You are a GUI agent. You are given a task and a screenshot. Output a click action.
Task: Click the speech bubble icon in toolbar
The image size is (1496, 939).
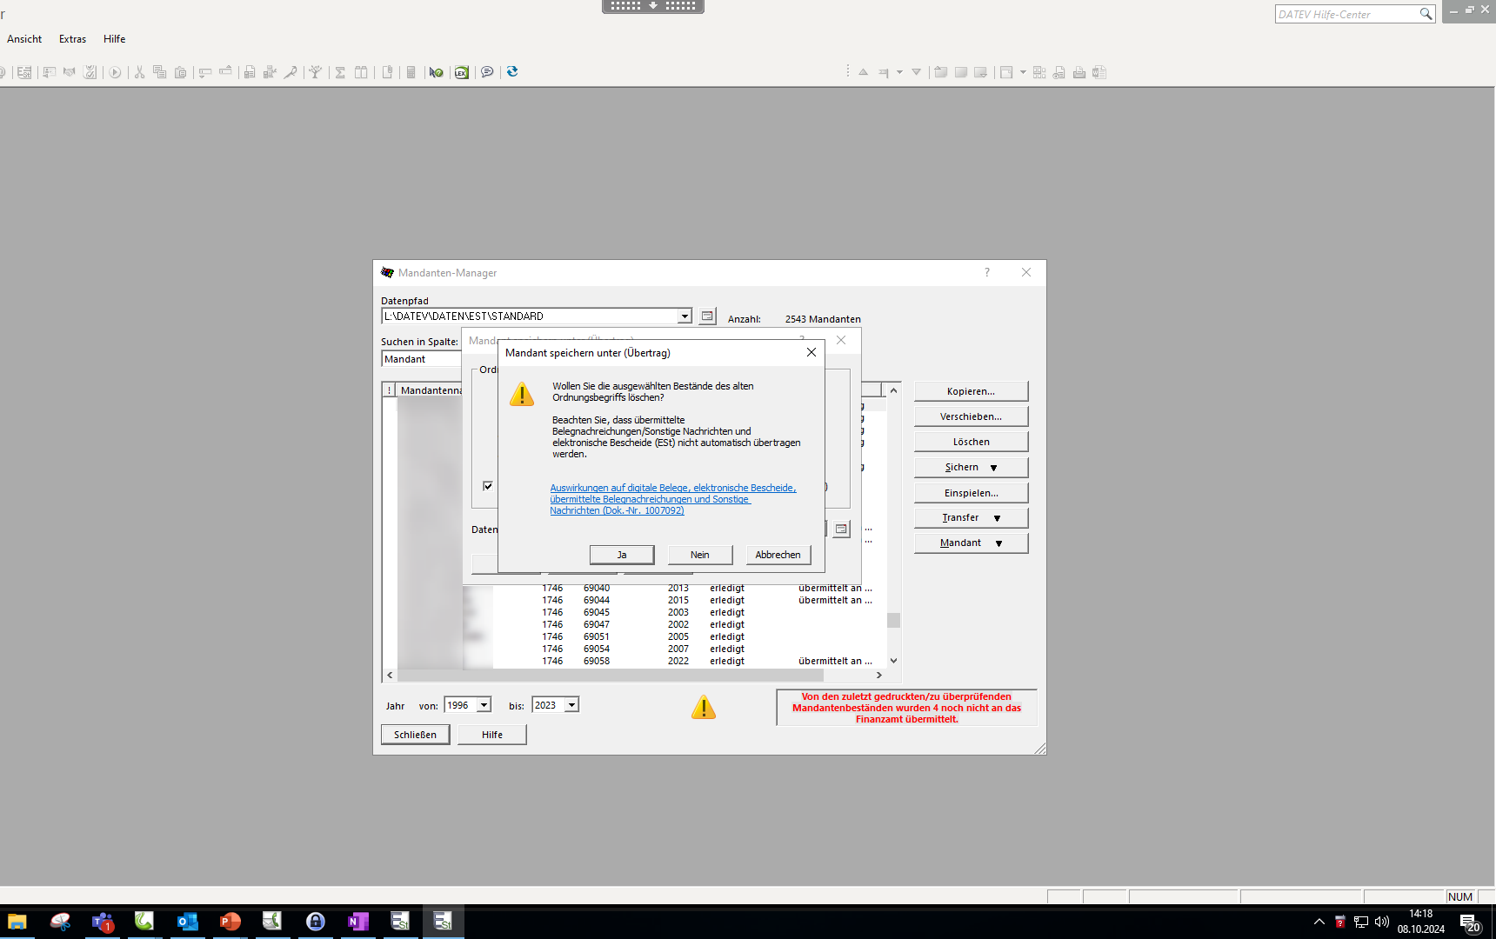click(487, 72)
